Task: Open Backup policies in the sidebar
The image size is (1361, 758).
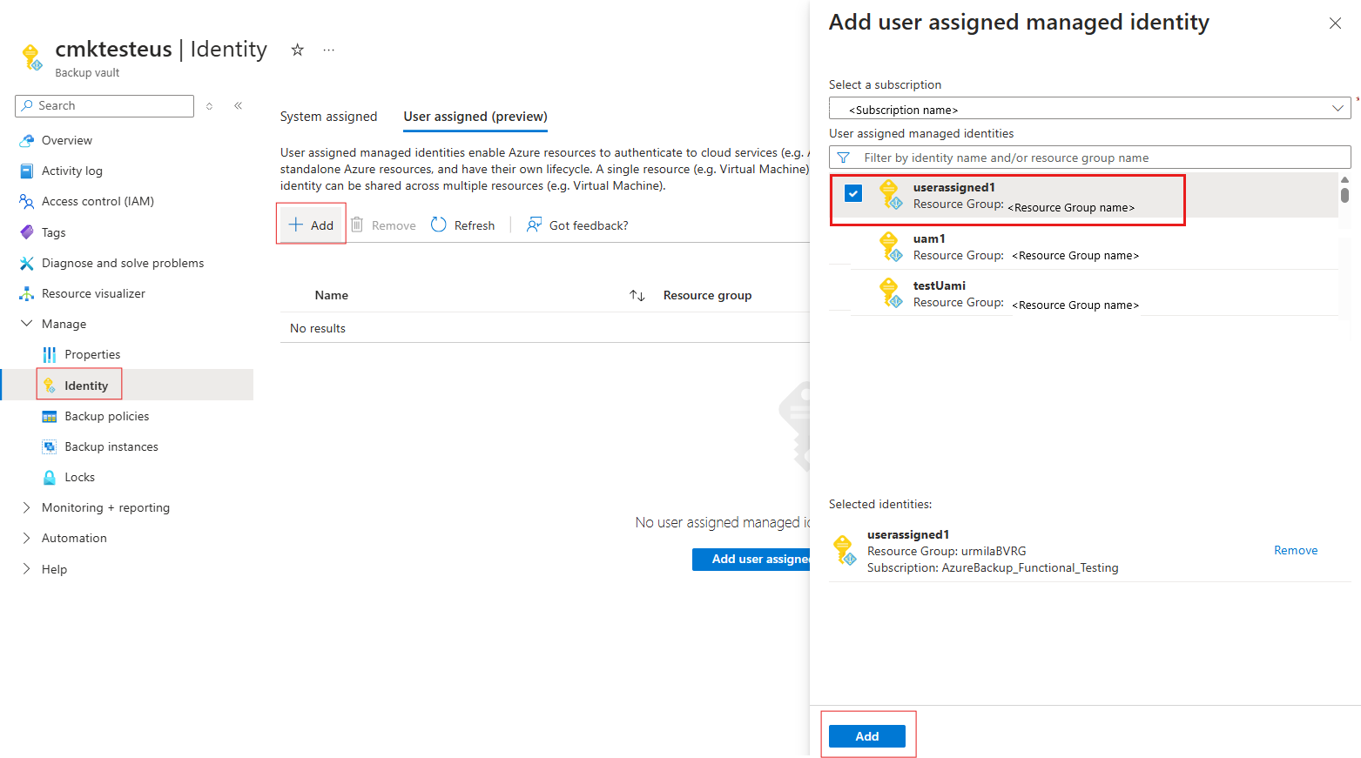Action: tap(106, 416)
